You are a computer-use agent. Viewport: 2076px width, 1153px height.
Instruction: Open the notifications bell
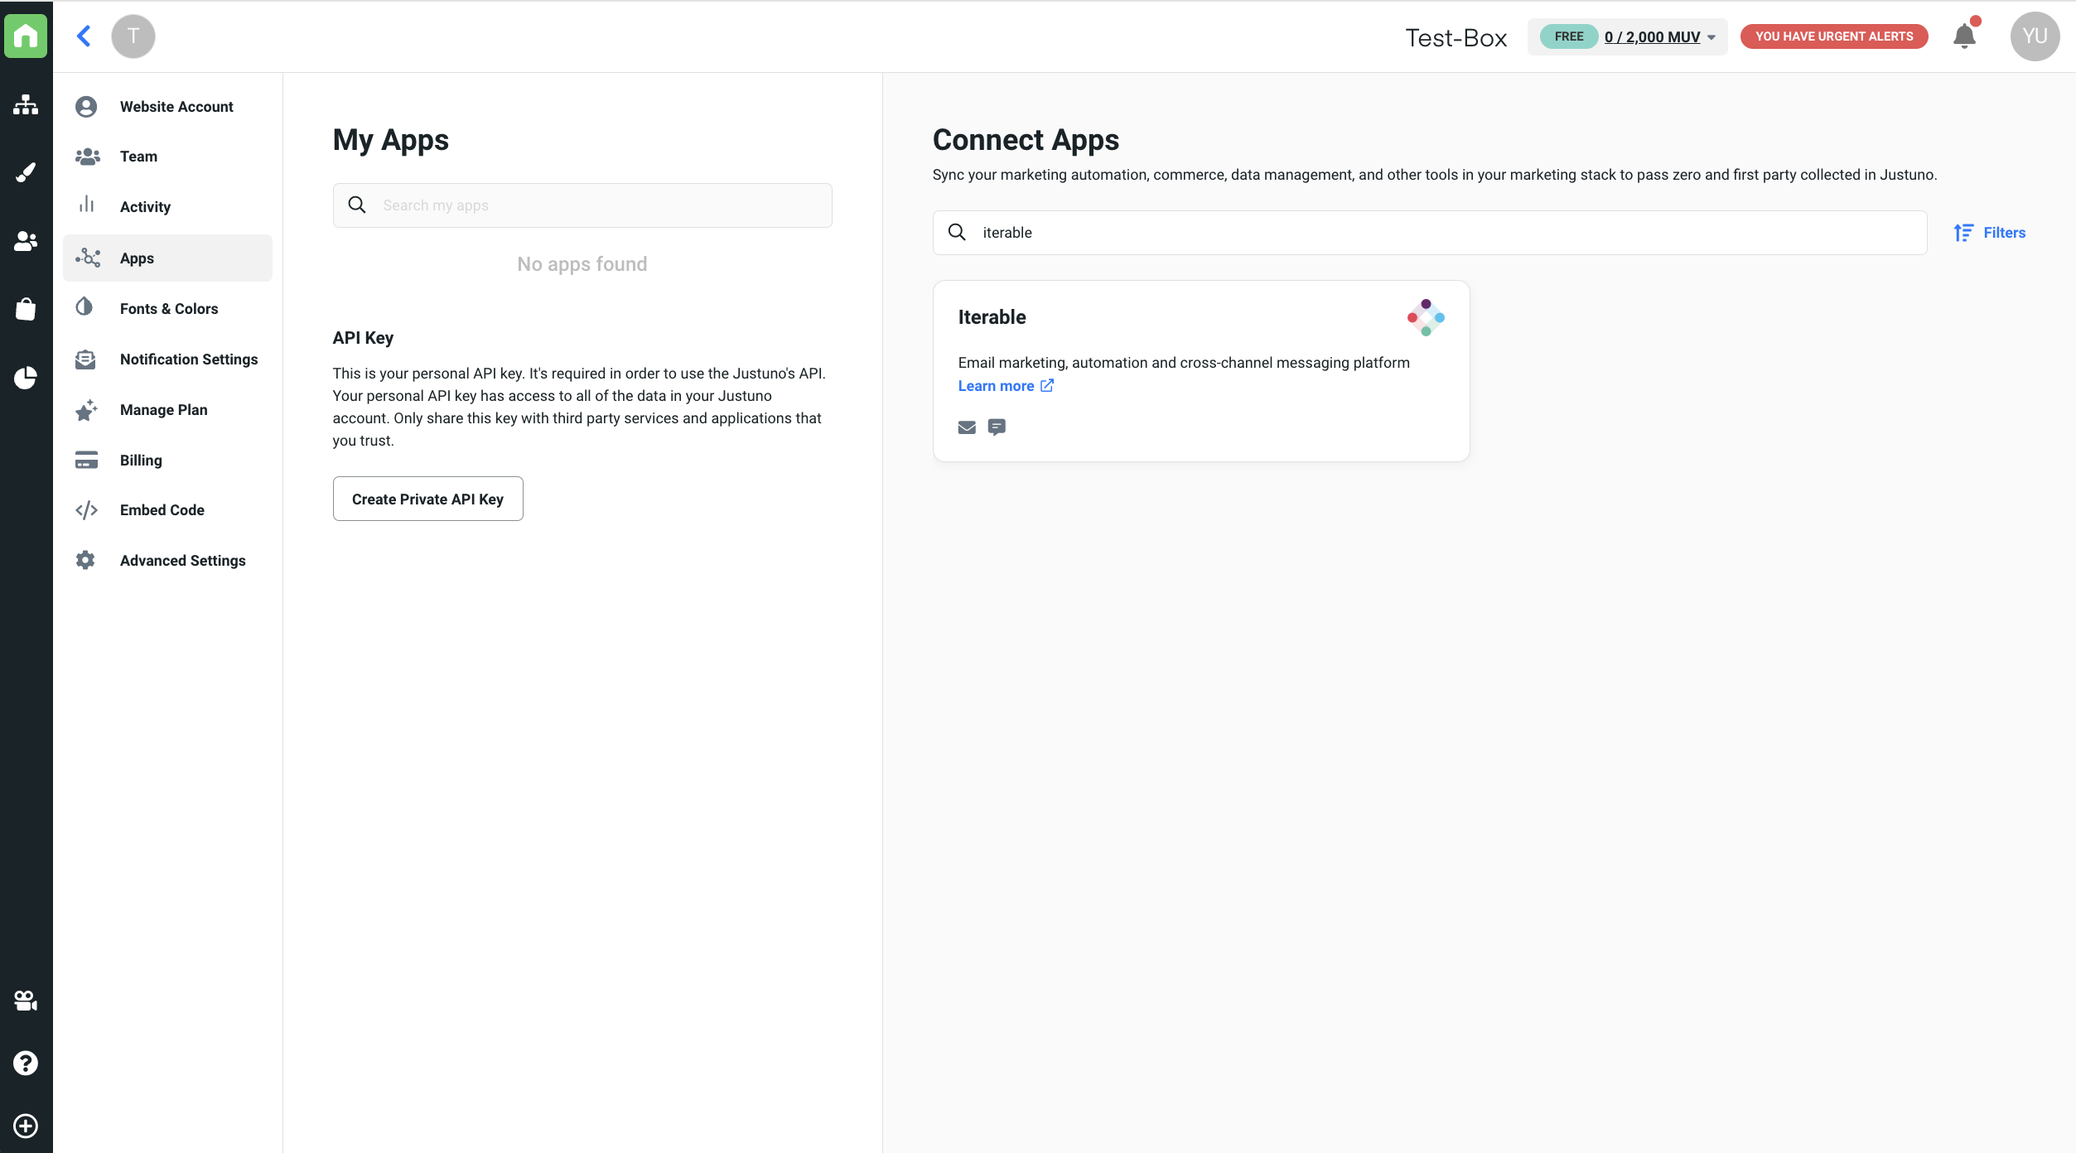pos(1964,36)
